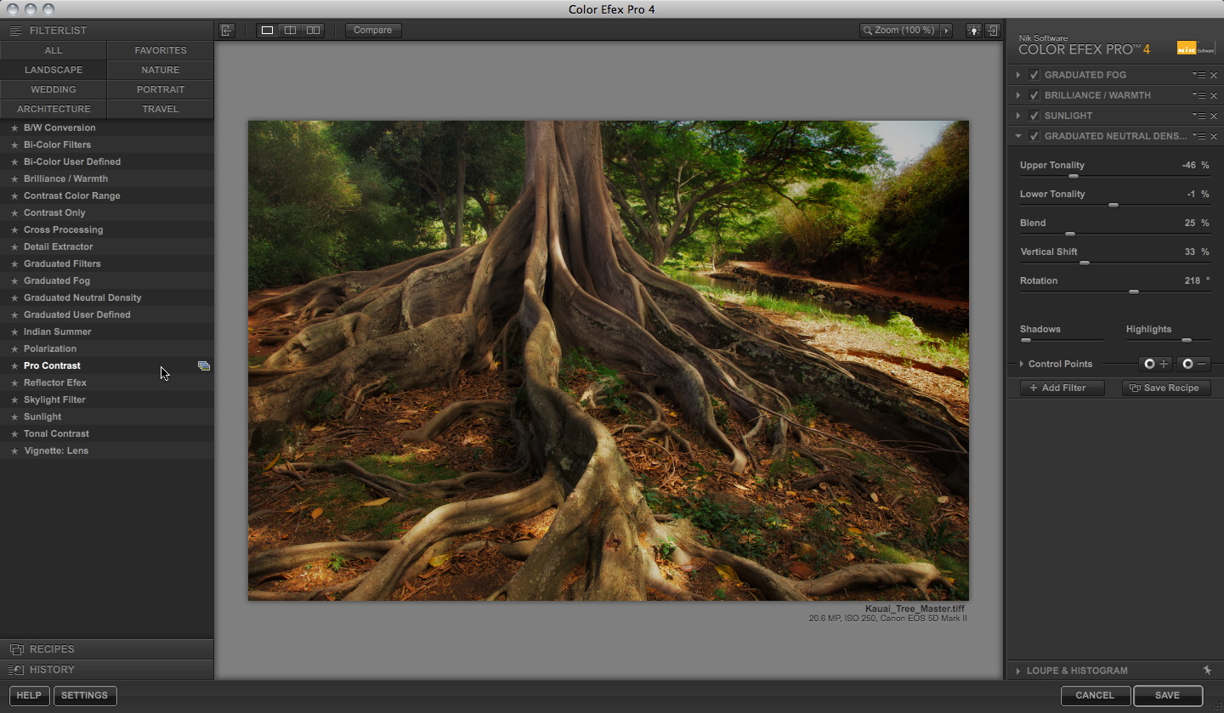Screen dimensions: 1224x713
Task: Star the Detail Extractor filter as favorite
Action: click(x=14, y=247)
